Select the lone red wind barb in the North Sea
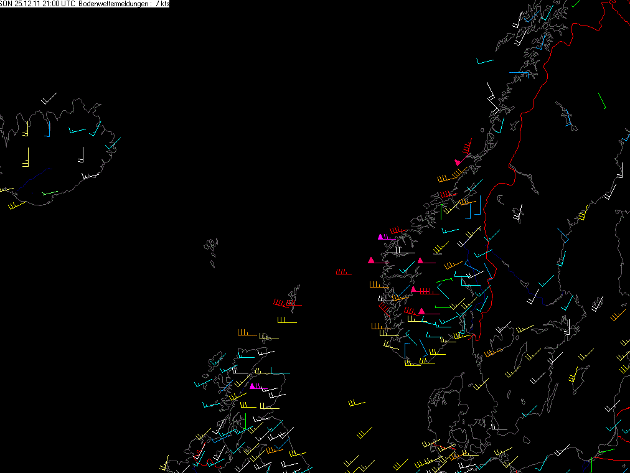630x473 pixels. 344,272
